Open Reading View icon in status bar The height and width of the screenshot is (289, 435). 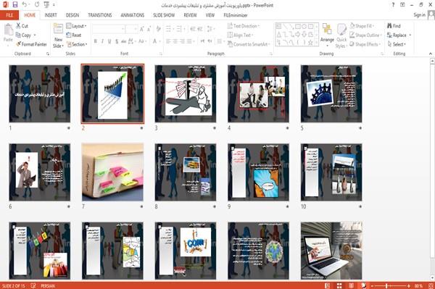tap(351, 285)
